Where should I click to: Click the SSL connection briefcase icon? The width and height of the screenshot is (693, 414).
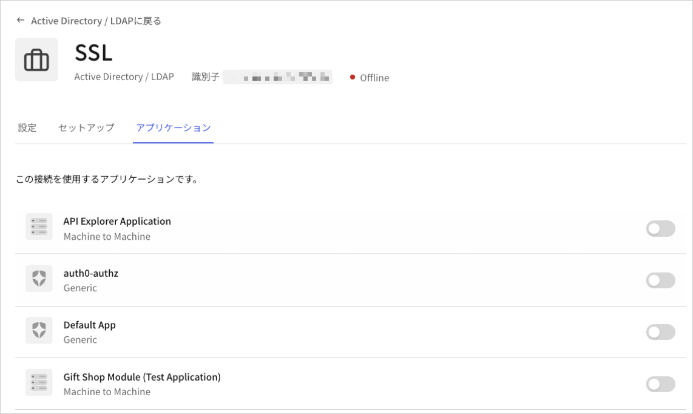tap(36, 59)
